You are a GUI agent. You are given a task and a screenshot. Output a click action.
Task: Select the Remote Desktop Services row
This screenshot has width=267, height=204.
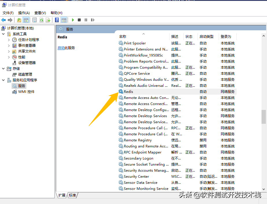tap(177, 116)
